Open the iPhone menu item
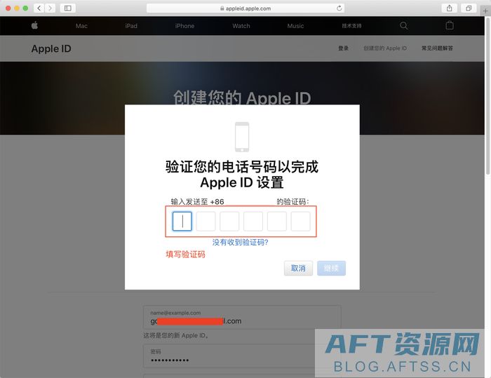Viewport: 491px width, 378px height. pyautogui.click(x=184, y=26)
